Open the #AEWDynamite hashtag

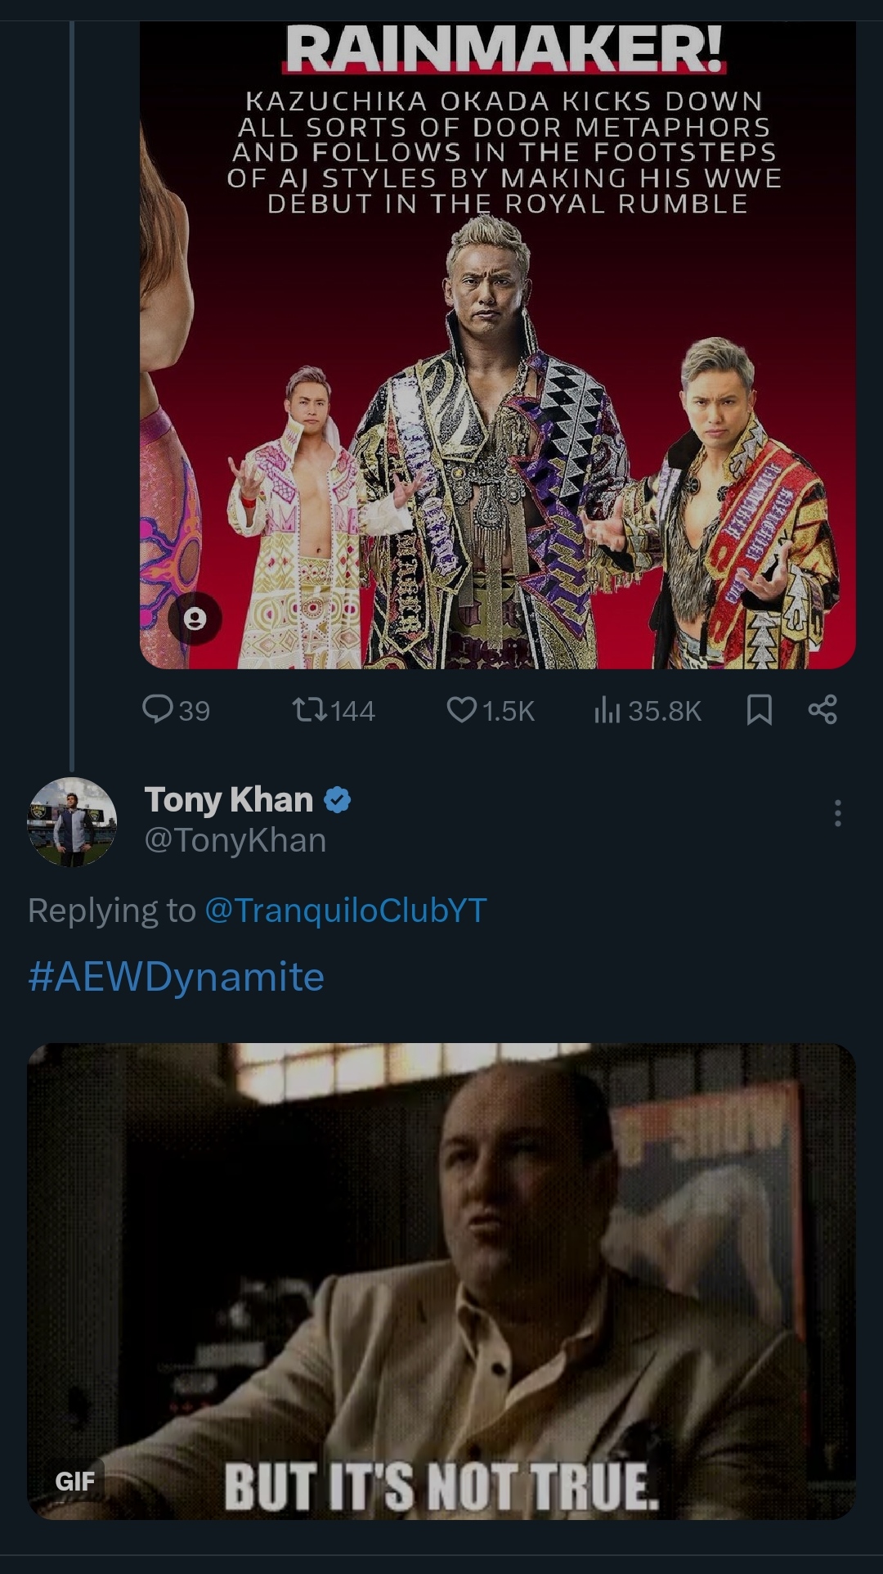[x=177, y=977]
